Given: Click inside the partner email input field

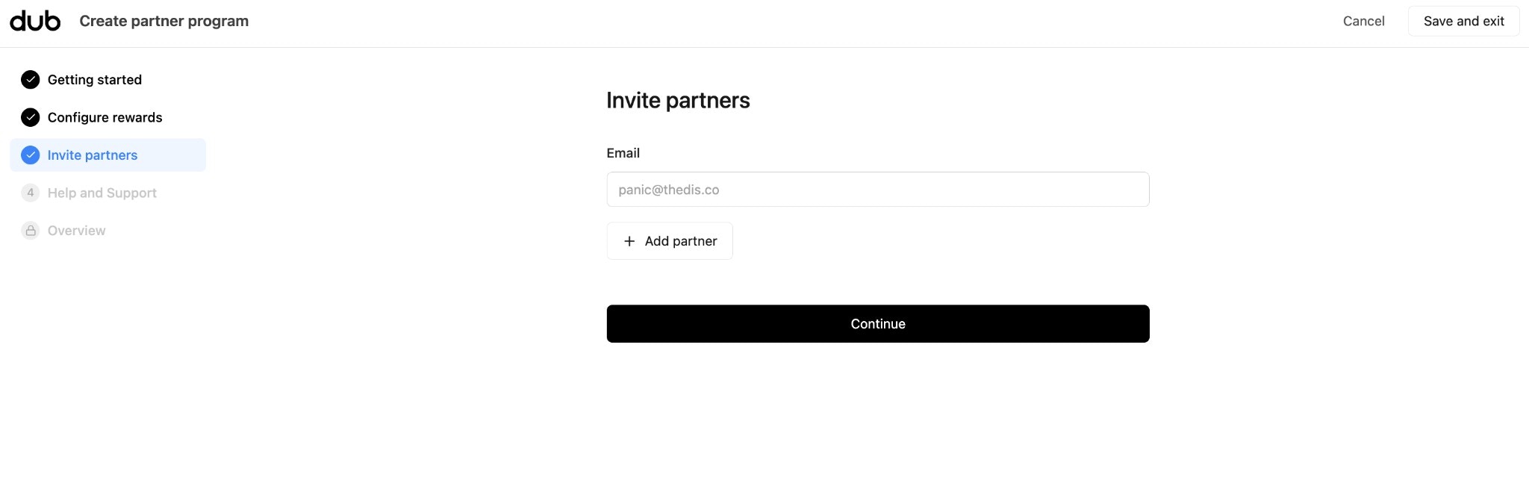Looking at the screenshot, I should pyautogui.click(x=877, y=189).
